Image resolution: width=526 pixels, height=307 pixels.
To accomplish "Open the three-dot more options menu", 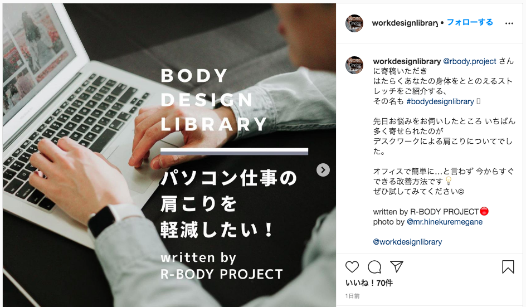I will point(509,23).
